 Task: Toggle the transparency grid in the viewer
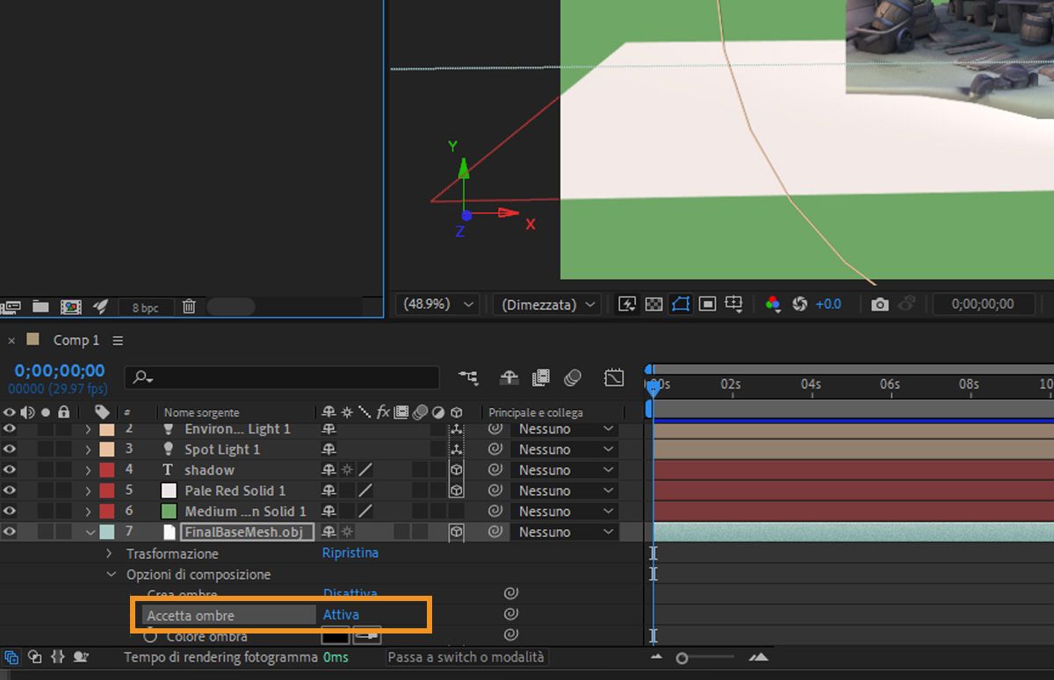(x=655, y=304)
